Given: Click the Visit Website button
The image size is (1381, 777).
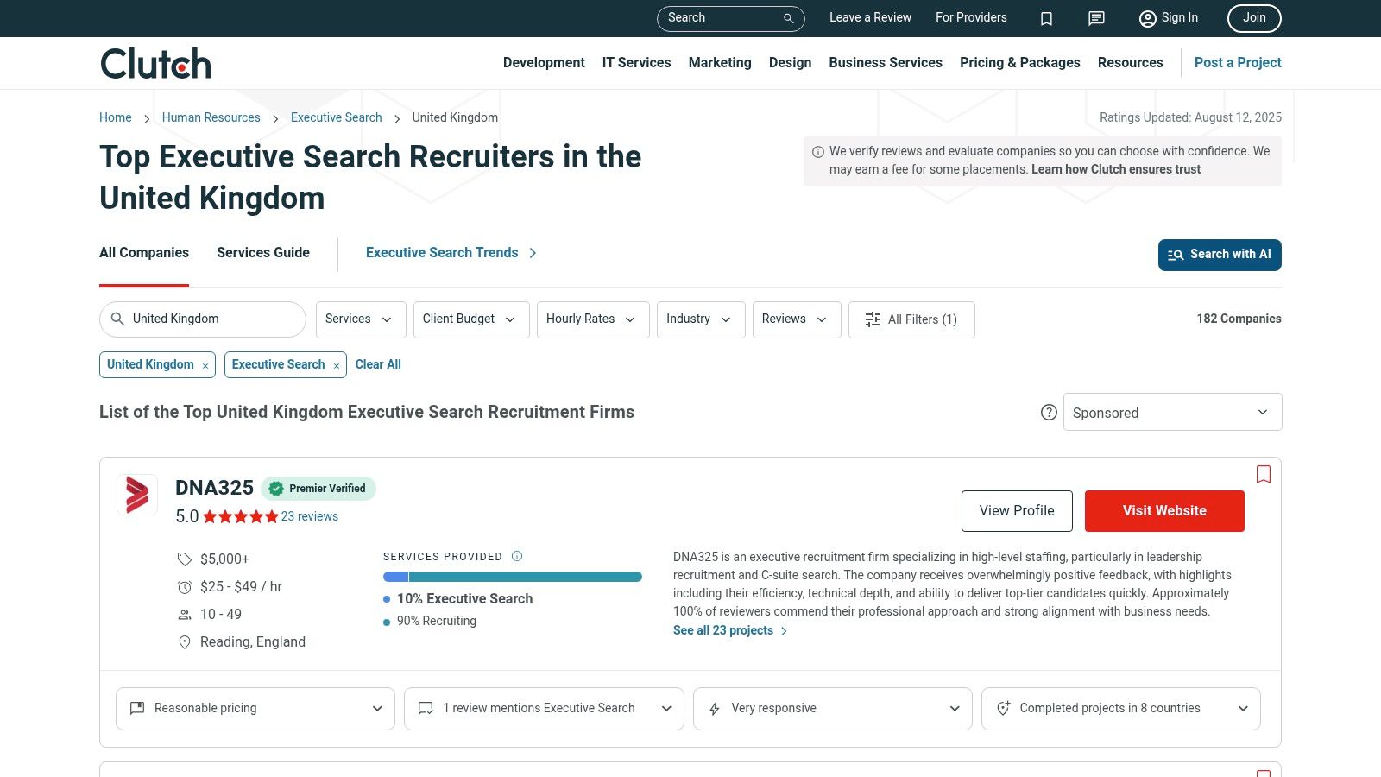Looking at the screenshot, I should click(x=1164, y=511).
